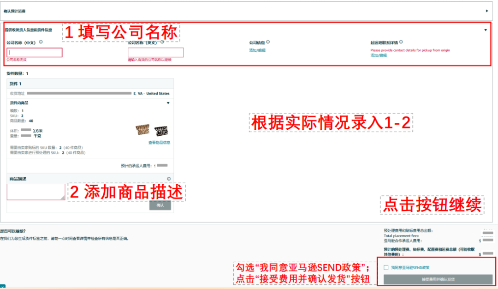
Task: Click inside the 商品描述 text area
Action: 36,192
